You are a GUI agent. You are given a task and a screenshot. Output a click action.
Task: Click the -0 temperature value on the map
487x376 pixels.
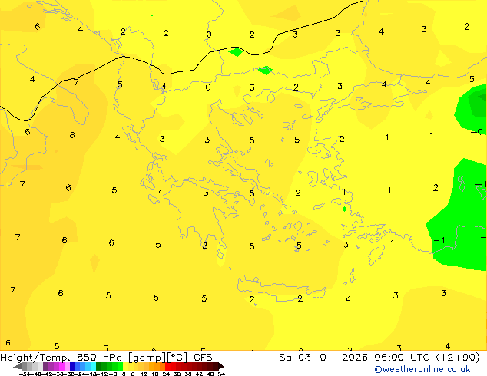click(x=477, y=132)
